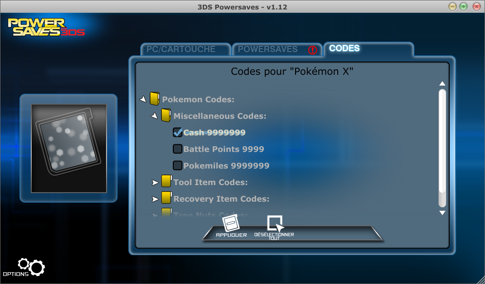Click the OPTIONS text label
Image resolution: width=485 pixels, height=284 pixels.
pyautogui.click(x=16, y=274)
